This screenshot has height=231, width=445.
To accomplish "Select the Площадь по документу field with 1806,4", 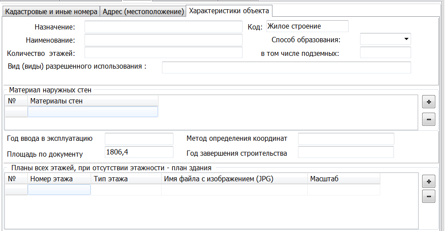I will click(139, 152).
